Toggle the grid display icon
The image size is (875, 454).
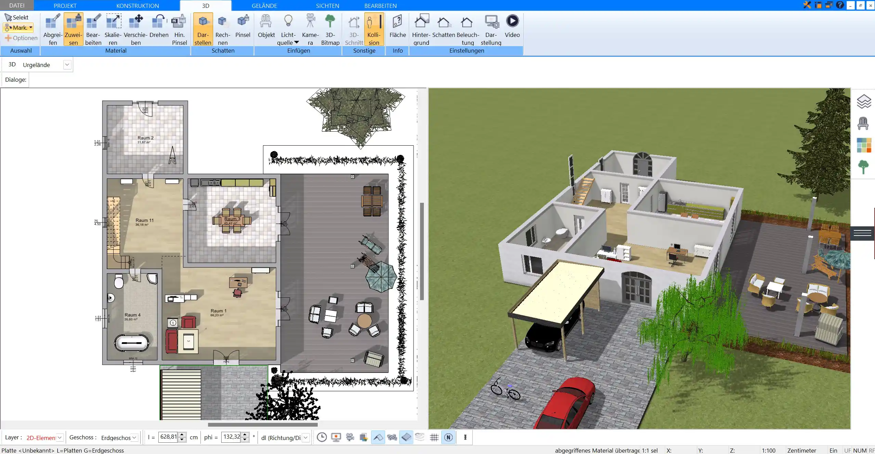(434, 437)
